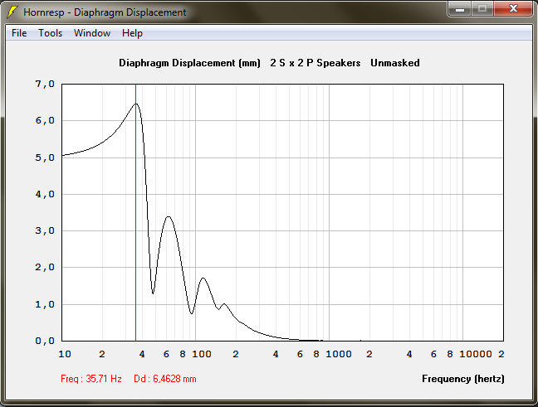Minimize the Hornresp window

coord(460,8)
